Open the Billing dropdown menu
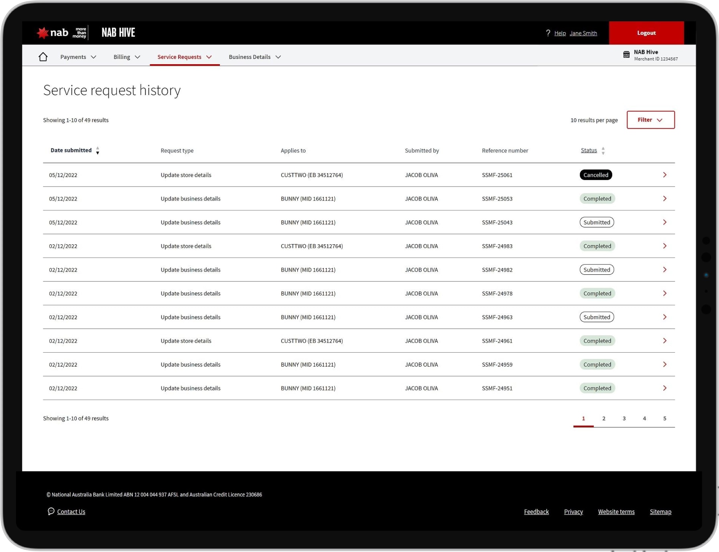Screen dimensions: 719x552 coord(127,57)
